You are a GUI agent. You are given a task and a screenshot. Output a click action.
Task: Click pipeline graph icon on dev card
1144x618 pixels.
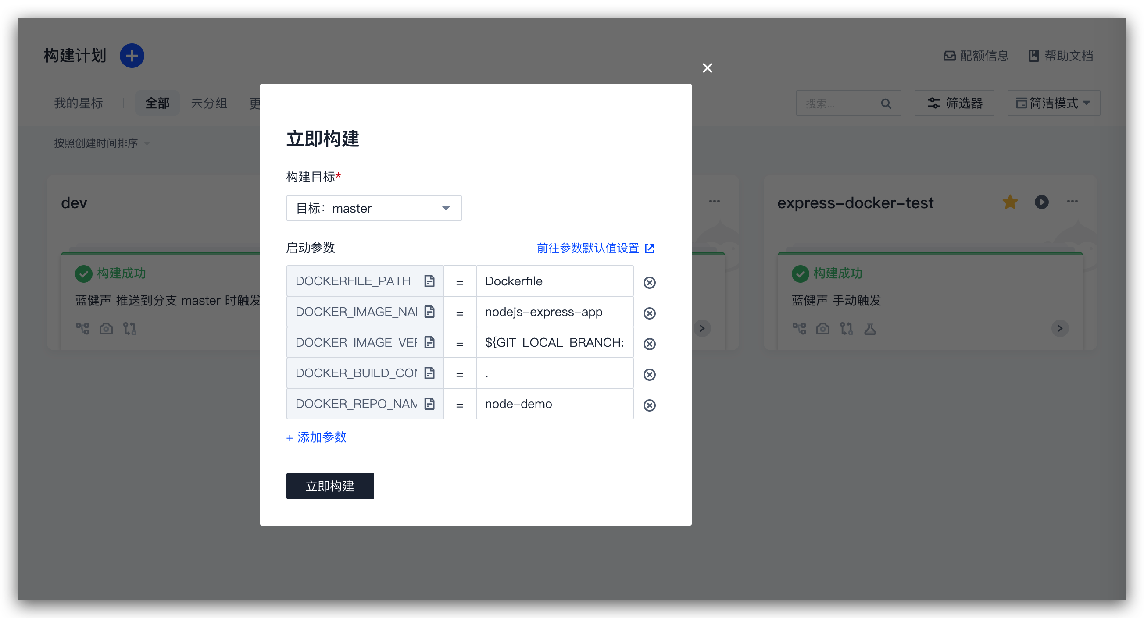tap(82, 328)
